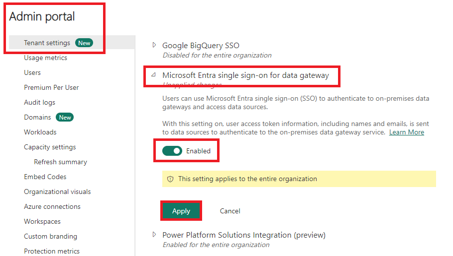
Task: Select Premium Per User
Action: [51, 87]
